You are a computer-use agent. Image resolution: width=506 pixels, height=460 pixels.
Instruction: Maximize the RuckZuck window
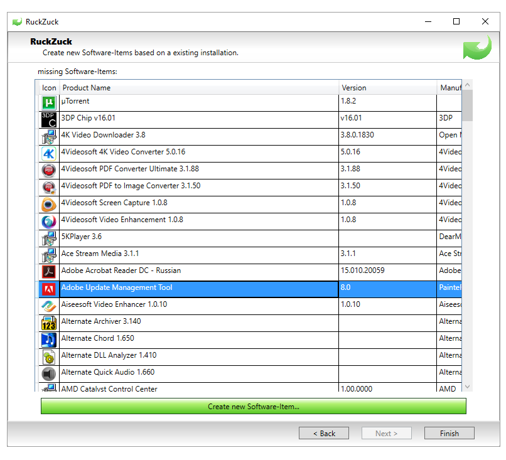pyautogui.click(x=456, y=21)
